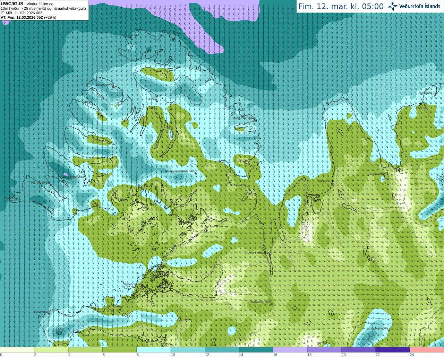The image size is (444, 357).
Task: Select the Bolungarvík station marker
Action: click(113, 87)
